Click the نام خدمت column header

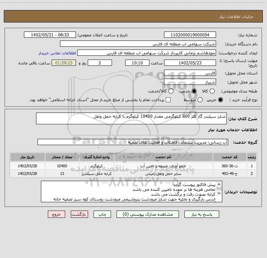pyautogui.click(x=163, y=157)
